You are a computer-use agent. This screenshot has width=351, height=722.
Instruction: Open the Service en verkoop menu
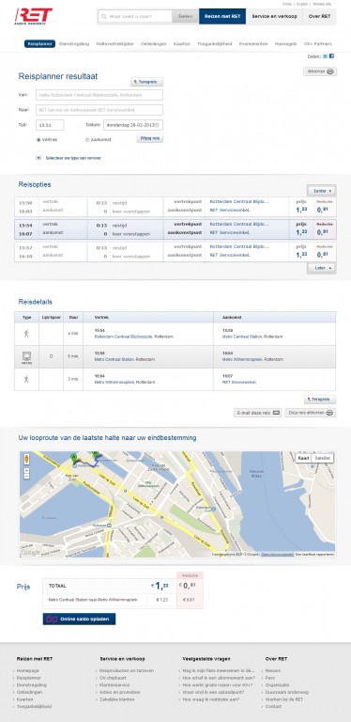click(275, 16)
